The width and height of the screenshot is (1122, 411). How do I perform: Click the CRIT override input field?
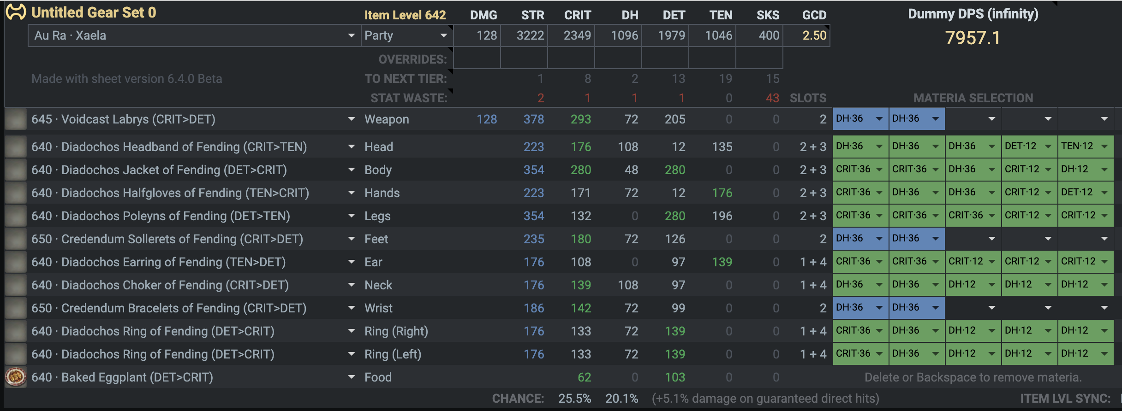tap(571, 59)
